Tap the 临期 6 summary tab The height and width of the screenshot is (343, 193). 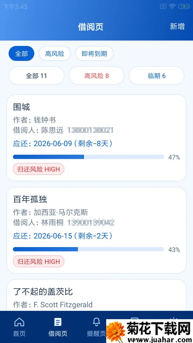156,76
